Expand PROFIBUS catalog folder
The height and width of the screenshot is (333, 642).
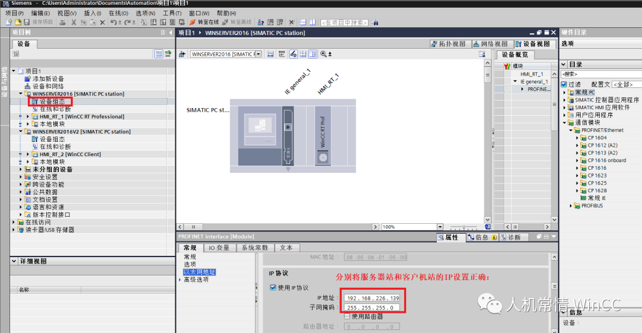click(571, 206)
